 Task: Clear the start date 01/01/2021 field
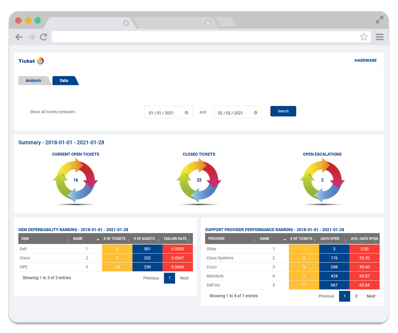click(x=186, y=113)
